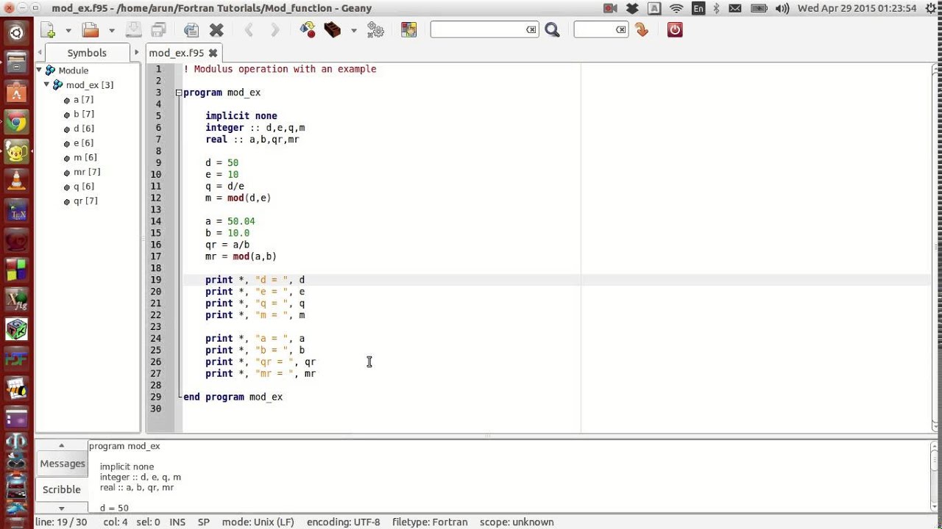Close current file using toolbar X icon
942x529 pixels.
pyautogui.click(x=216, y=30)
